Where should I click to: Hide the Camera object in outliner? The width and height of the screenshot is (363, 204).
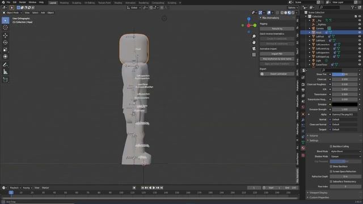pyautogui.click(x=360, y=28)
